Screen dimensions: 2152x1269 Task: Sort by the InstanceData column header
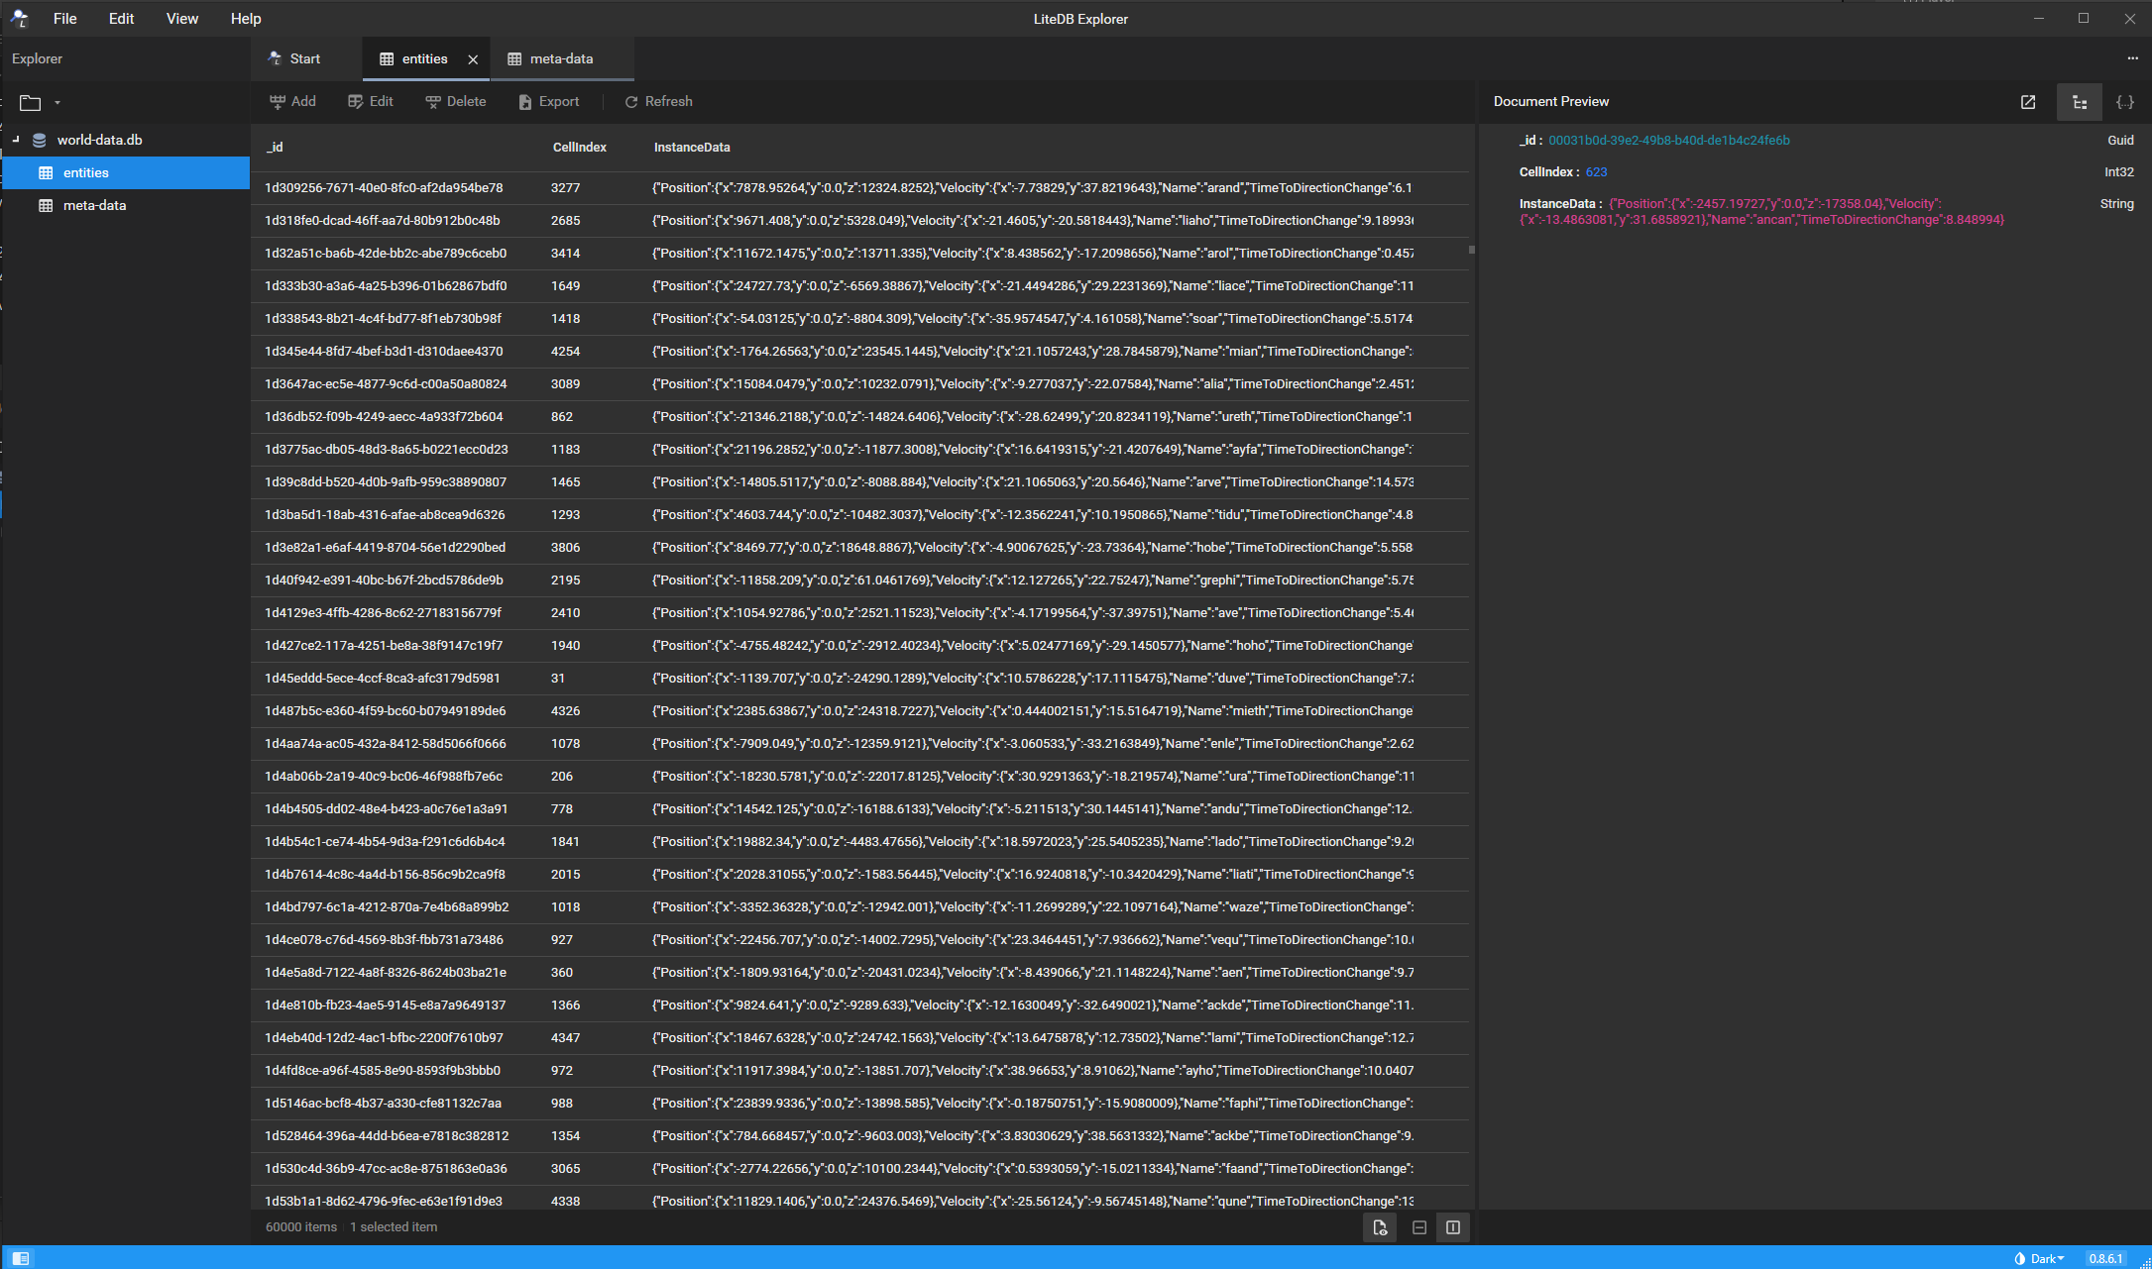pos(692,147)
